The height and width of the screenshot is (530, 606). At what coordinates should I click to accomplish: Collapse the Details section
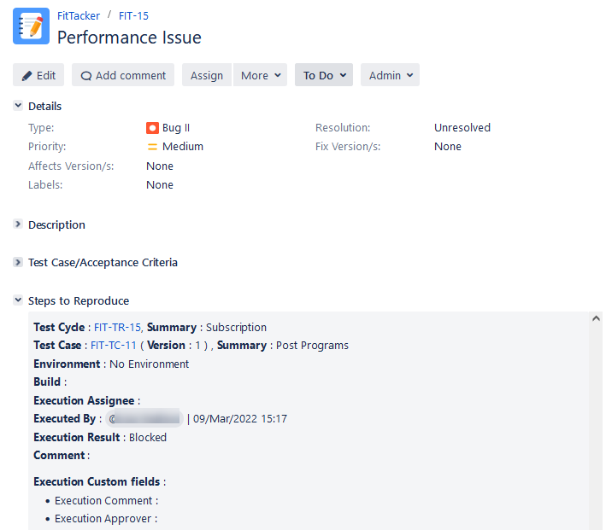coord(18,105)
